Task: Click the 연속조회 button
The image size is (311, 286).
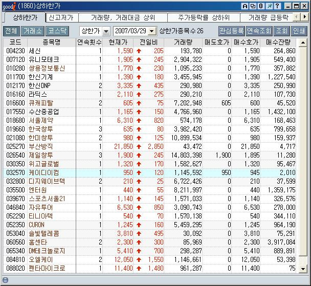Action: 259,31
